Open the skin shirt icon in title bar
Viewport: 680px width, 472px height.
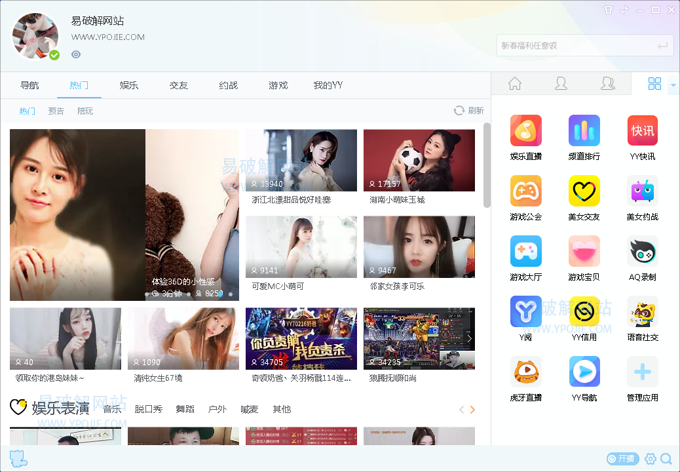point(609,10)
